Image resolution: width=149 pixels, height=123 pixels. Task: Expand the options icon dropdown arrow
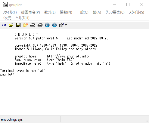(x=66, y=25)
